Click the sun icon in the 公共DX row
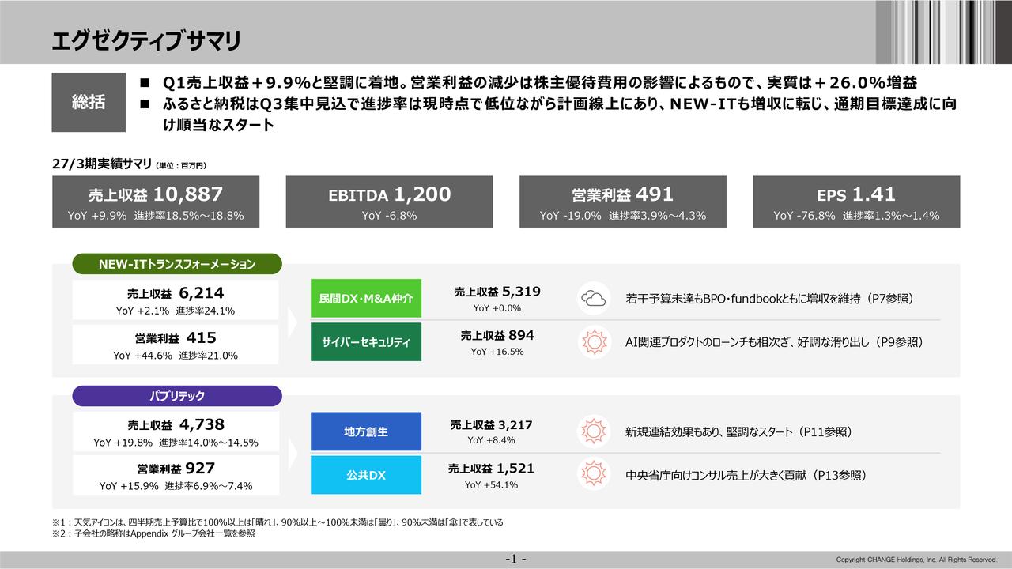Viewport: 1012px width, 569px height. click(x=594, y=475)
